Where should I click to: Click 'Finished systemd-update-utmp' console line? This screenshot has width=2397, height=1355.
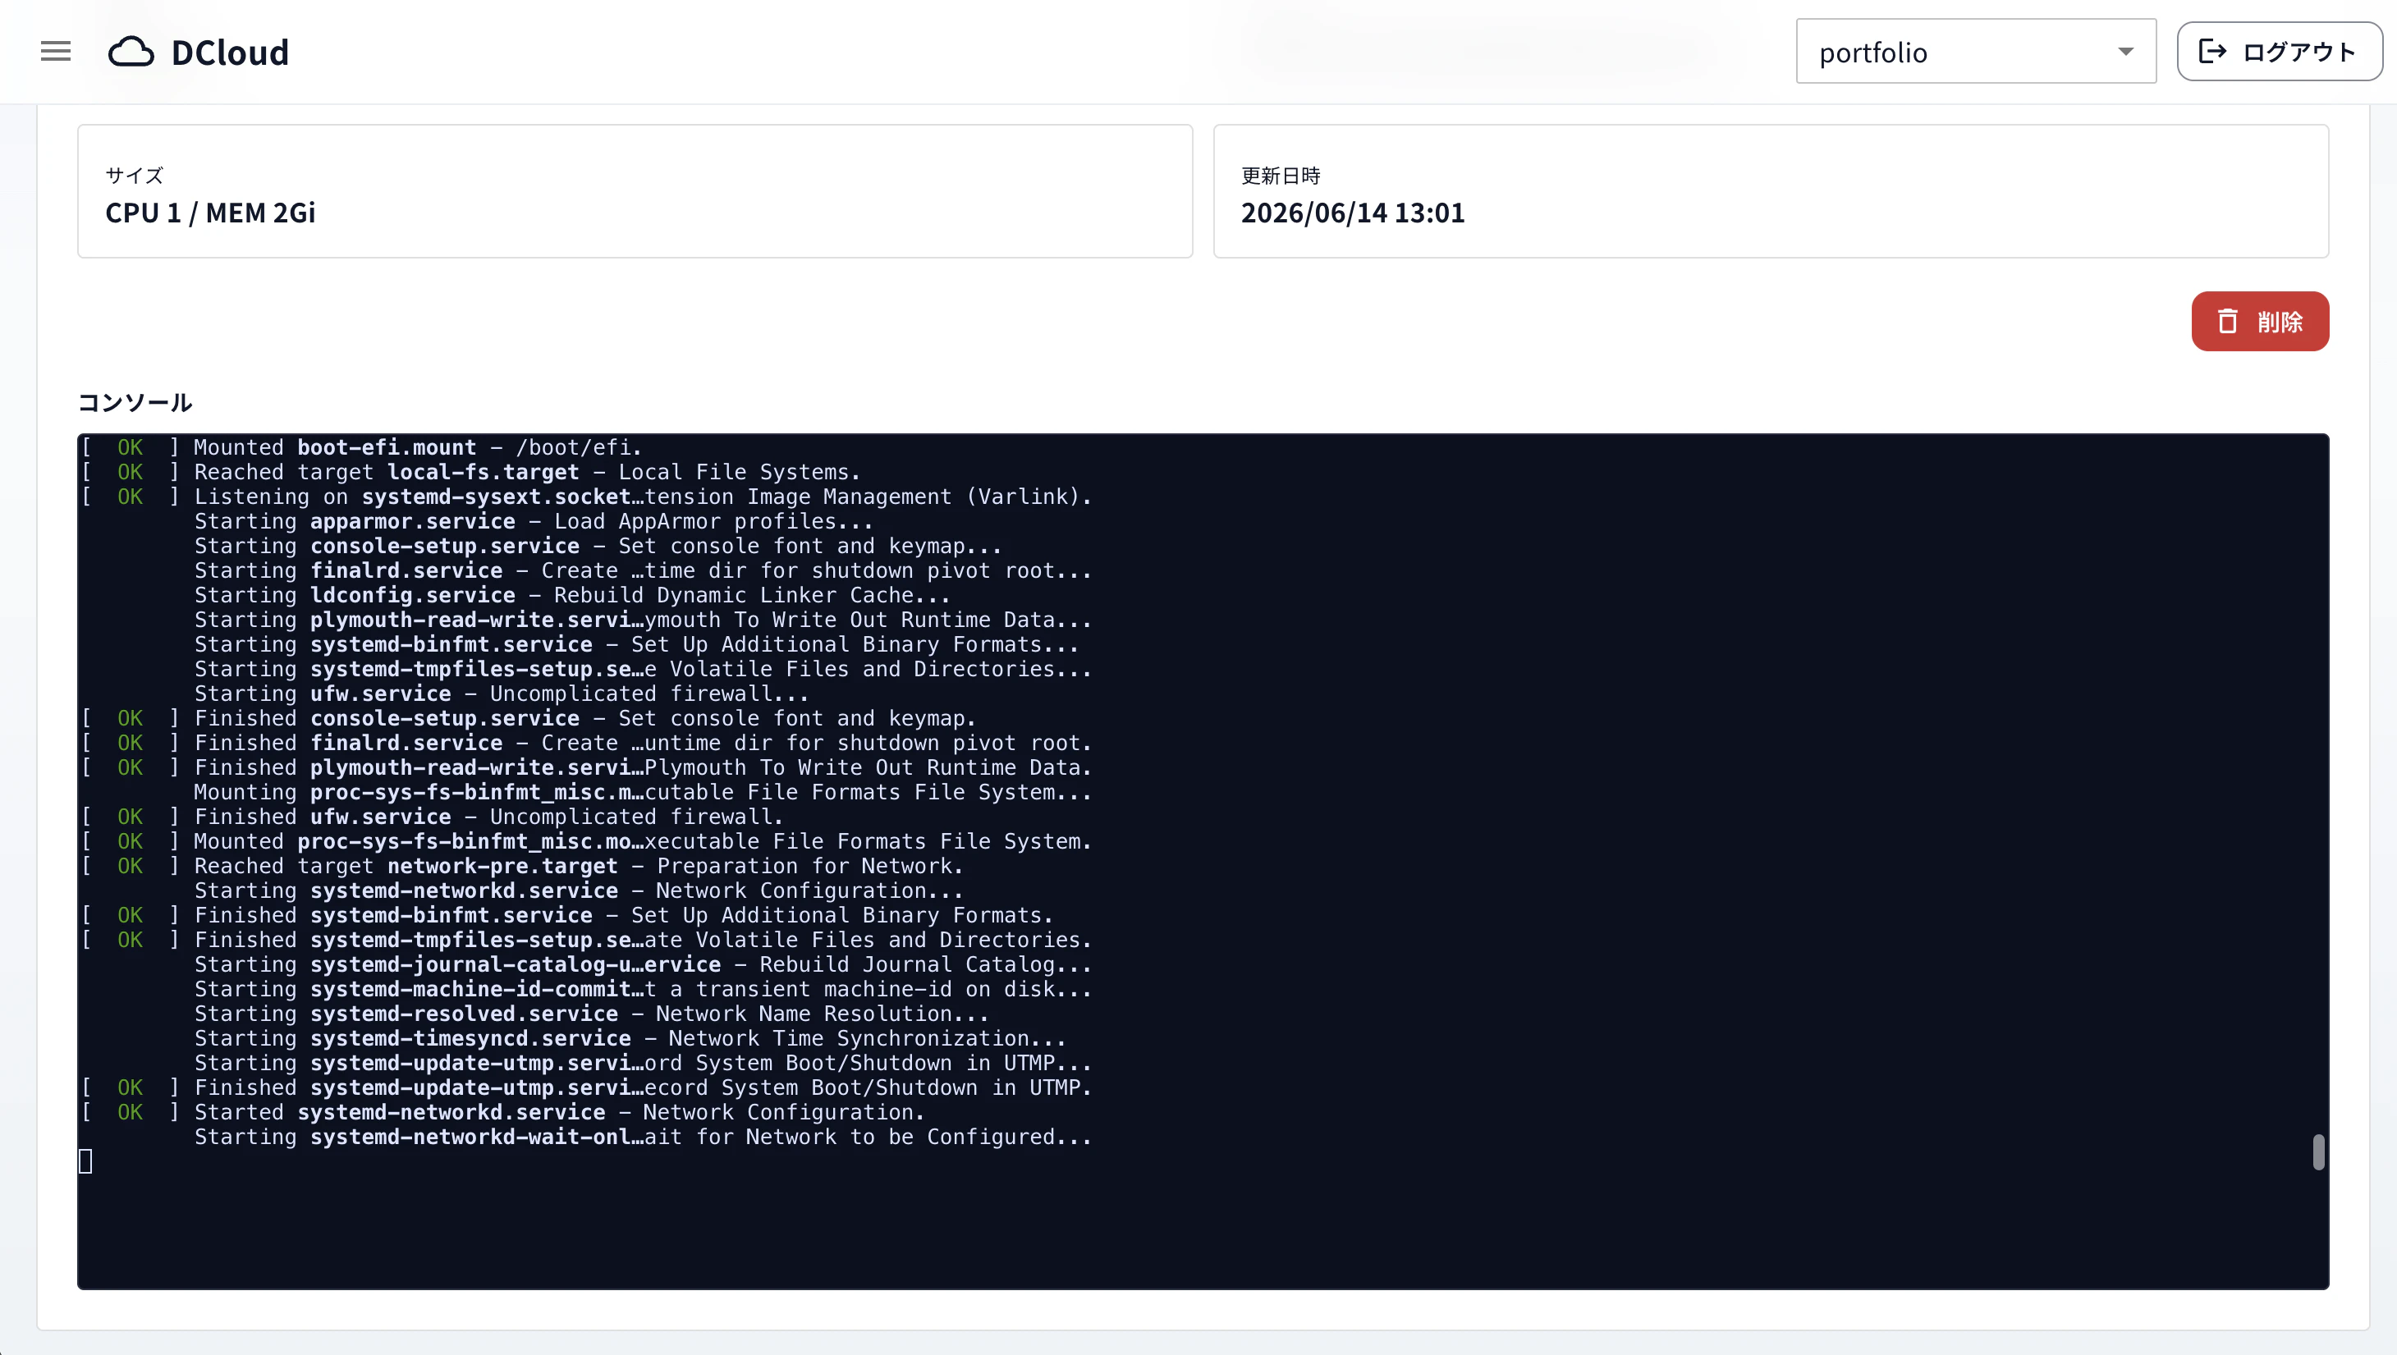point(587,1089)
